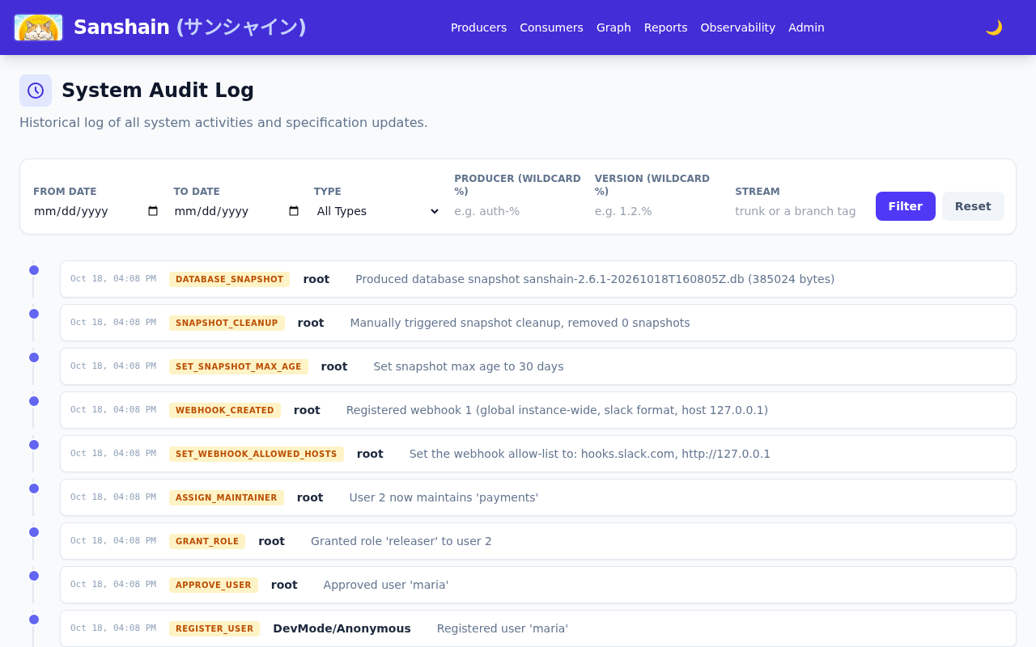Image resolution: width=1036 pixels, height=647 pixels.
Task: Focus the Stream input field
Action: [799, 211]
